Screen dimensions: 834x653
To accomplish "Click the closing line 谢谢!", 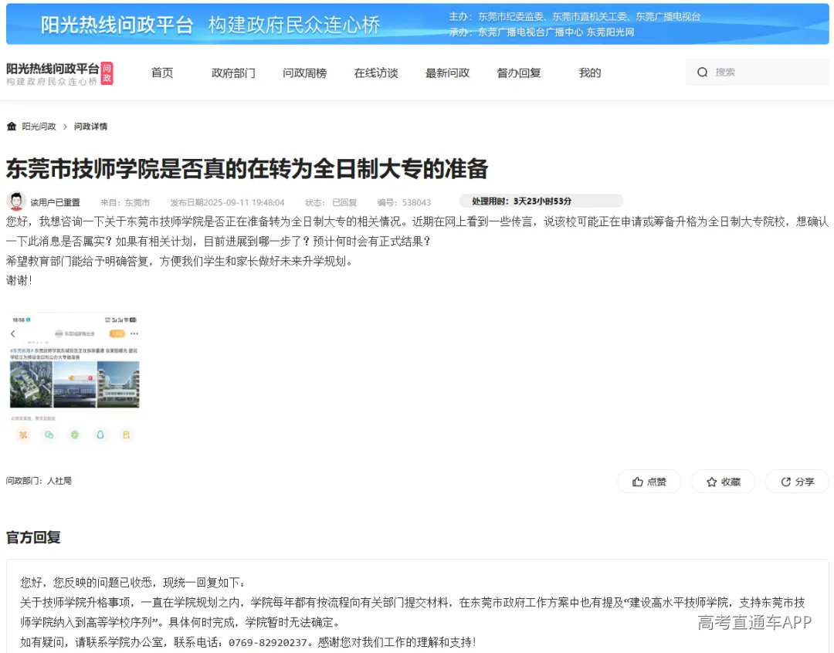I will click(x=19, y=280).
